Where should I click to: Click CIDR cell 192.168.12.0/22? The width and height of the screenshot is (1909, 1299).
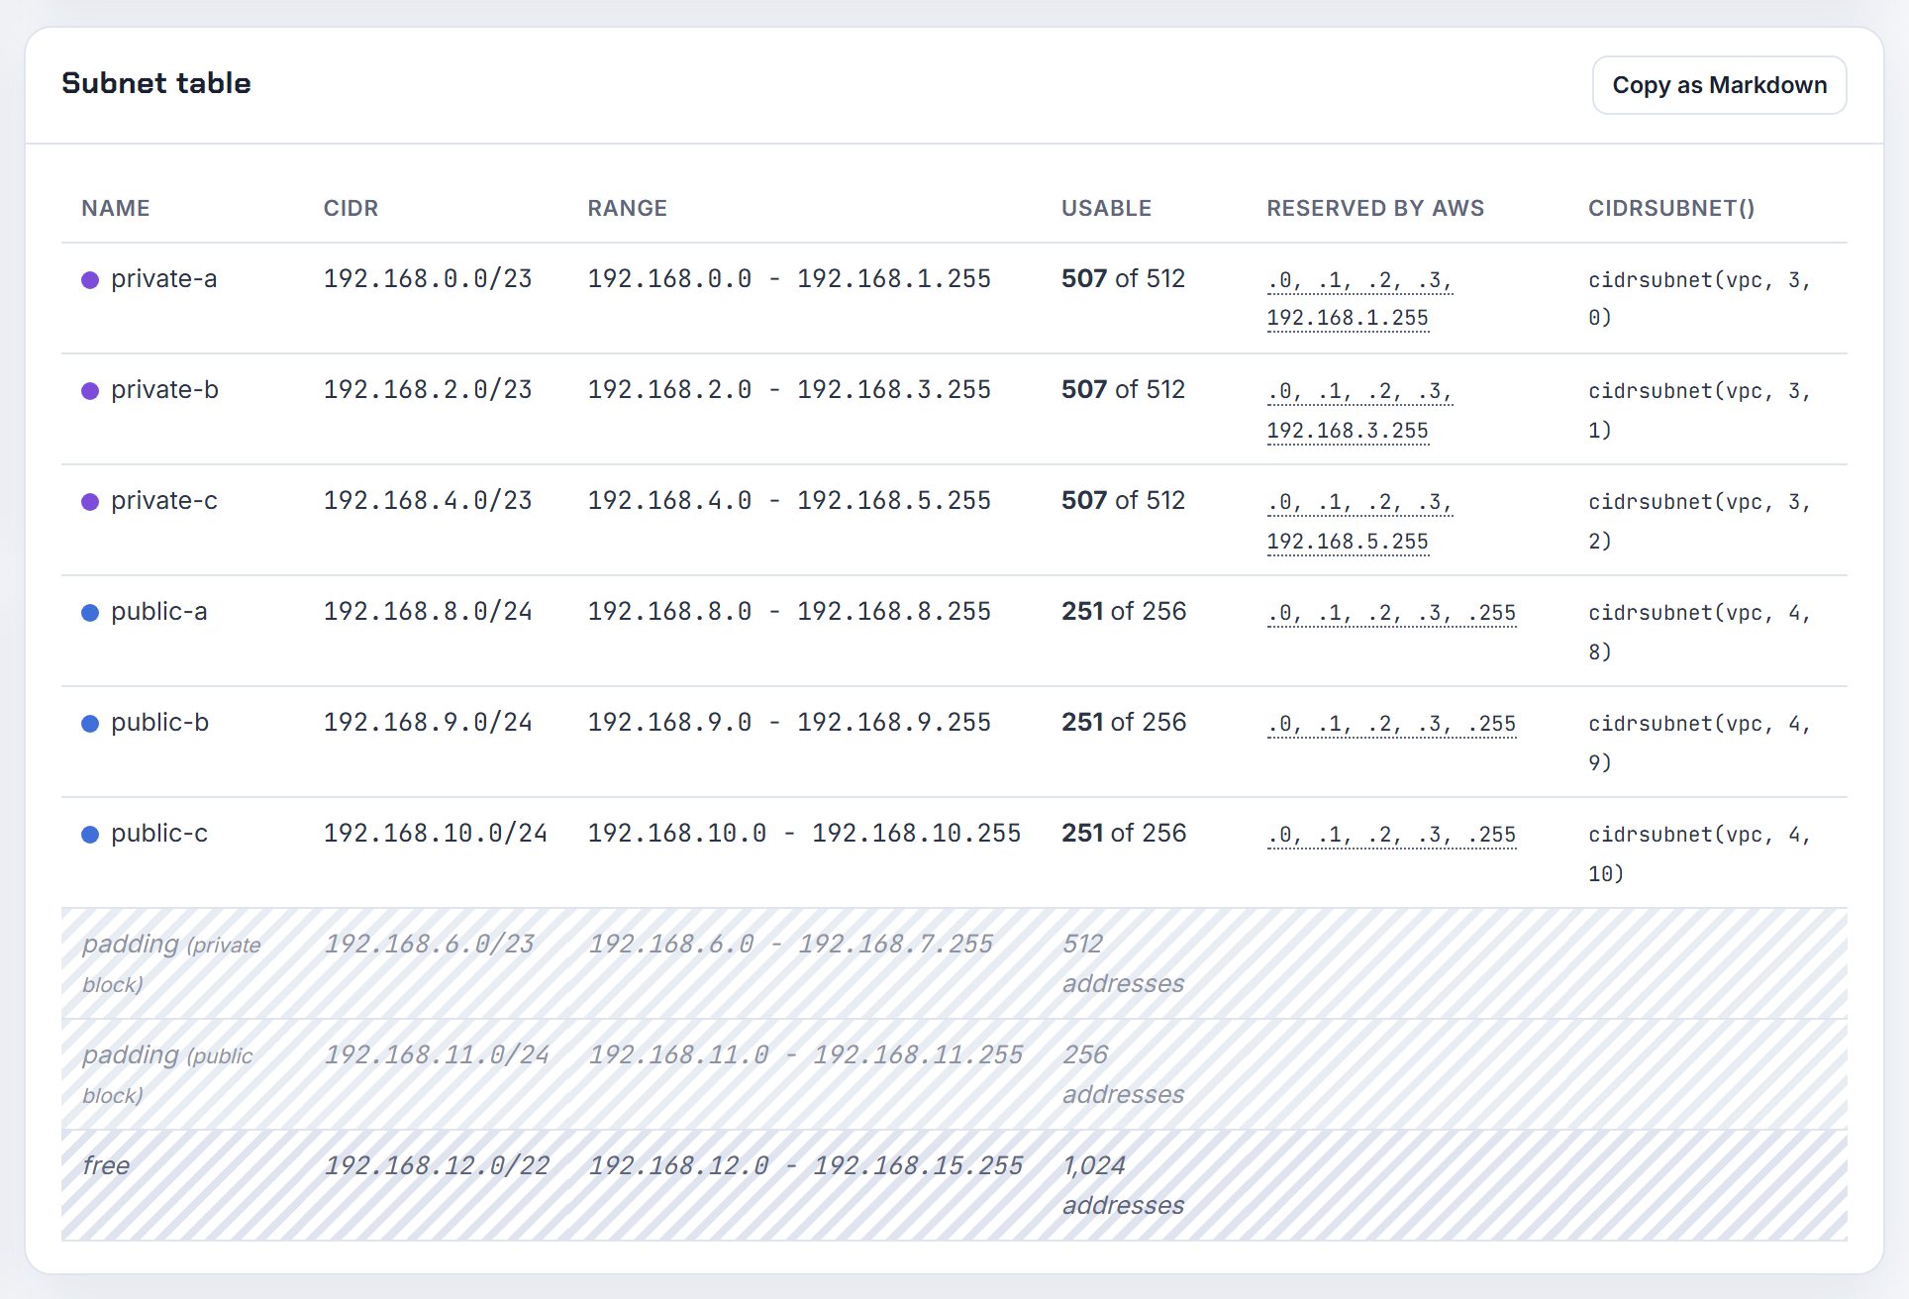[x=437, y=1166]
